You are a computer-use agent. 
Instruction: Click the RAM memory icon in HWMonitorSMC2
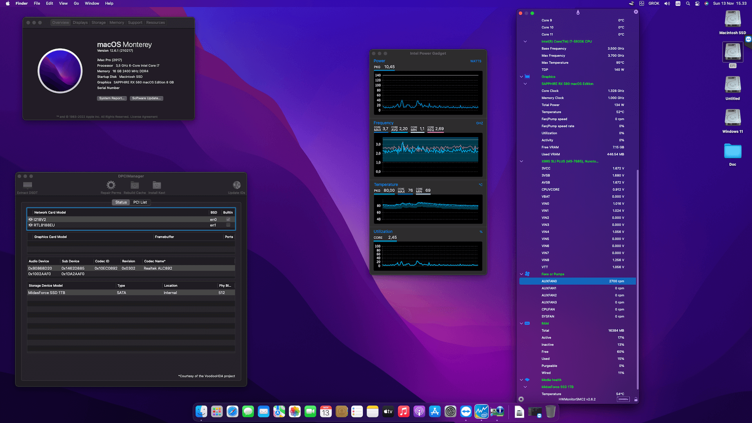pos(528,324)
